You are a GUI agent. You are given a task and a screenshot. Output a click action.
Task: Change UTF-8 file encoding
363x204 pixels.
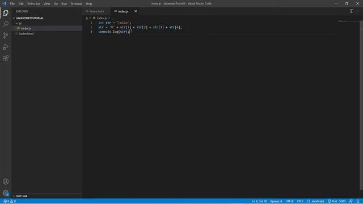[289, 201]
